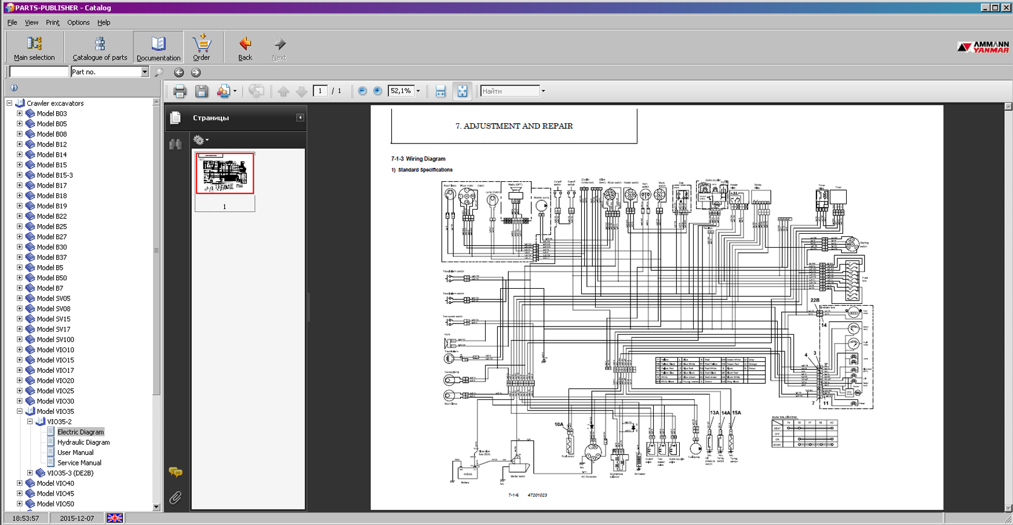Image resolution: width=1013 pixels, height=525 pixels.
Task: Open the attachments paperclip panel
Action: [176, 497]
